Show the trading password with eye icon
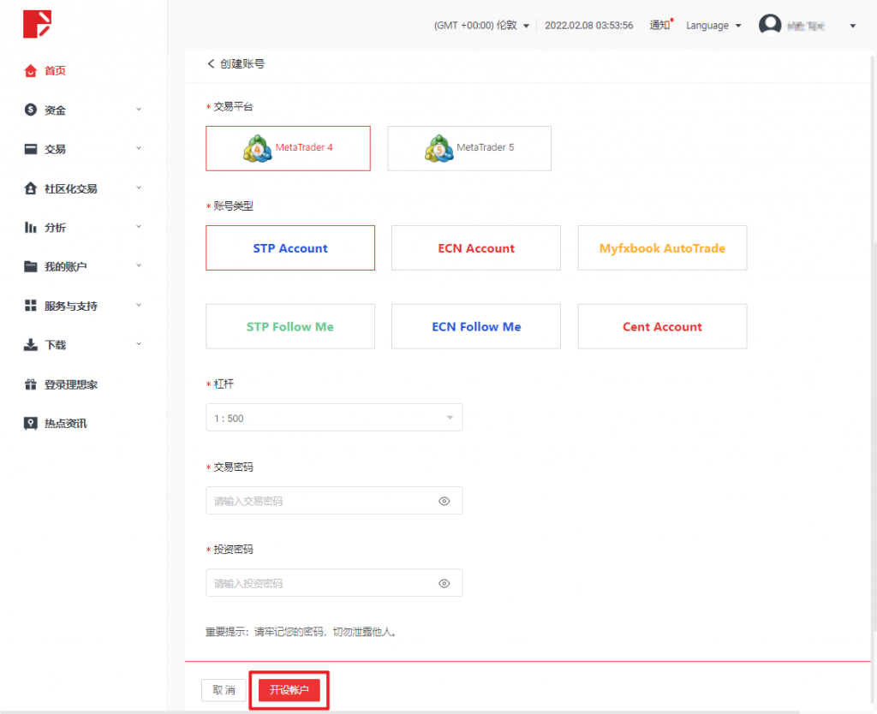877x714 pixels. (x=444, y=502)
